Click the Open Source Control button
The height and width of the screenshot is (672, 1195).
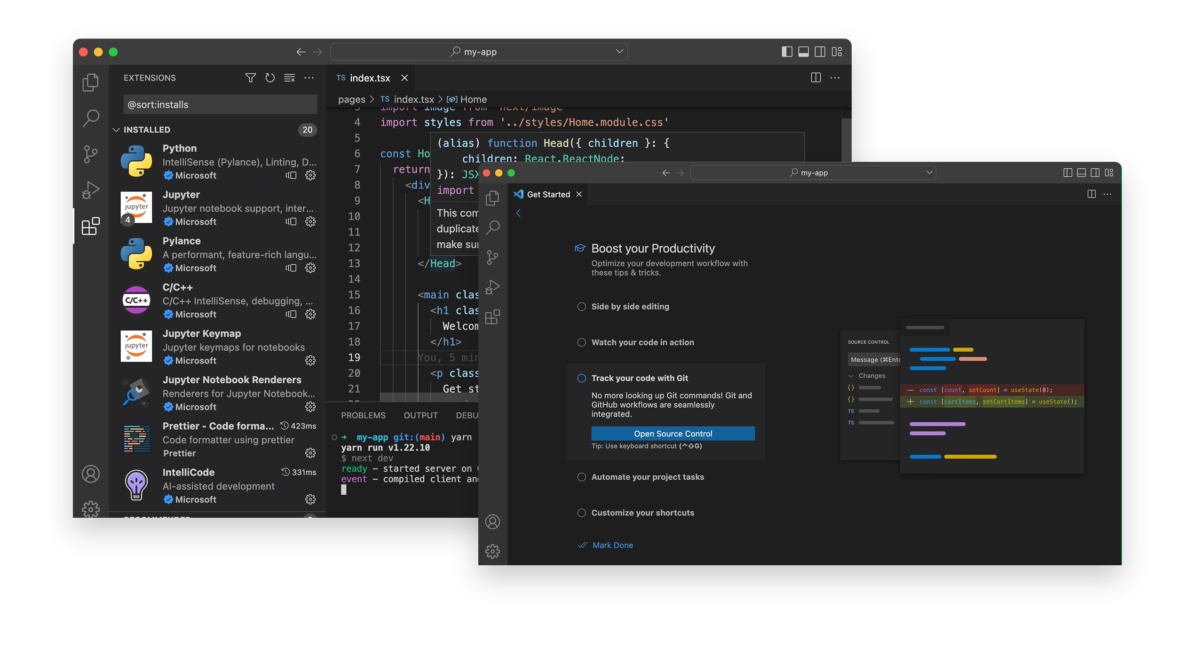(673, 433)
